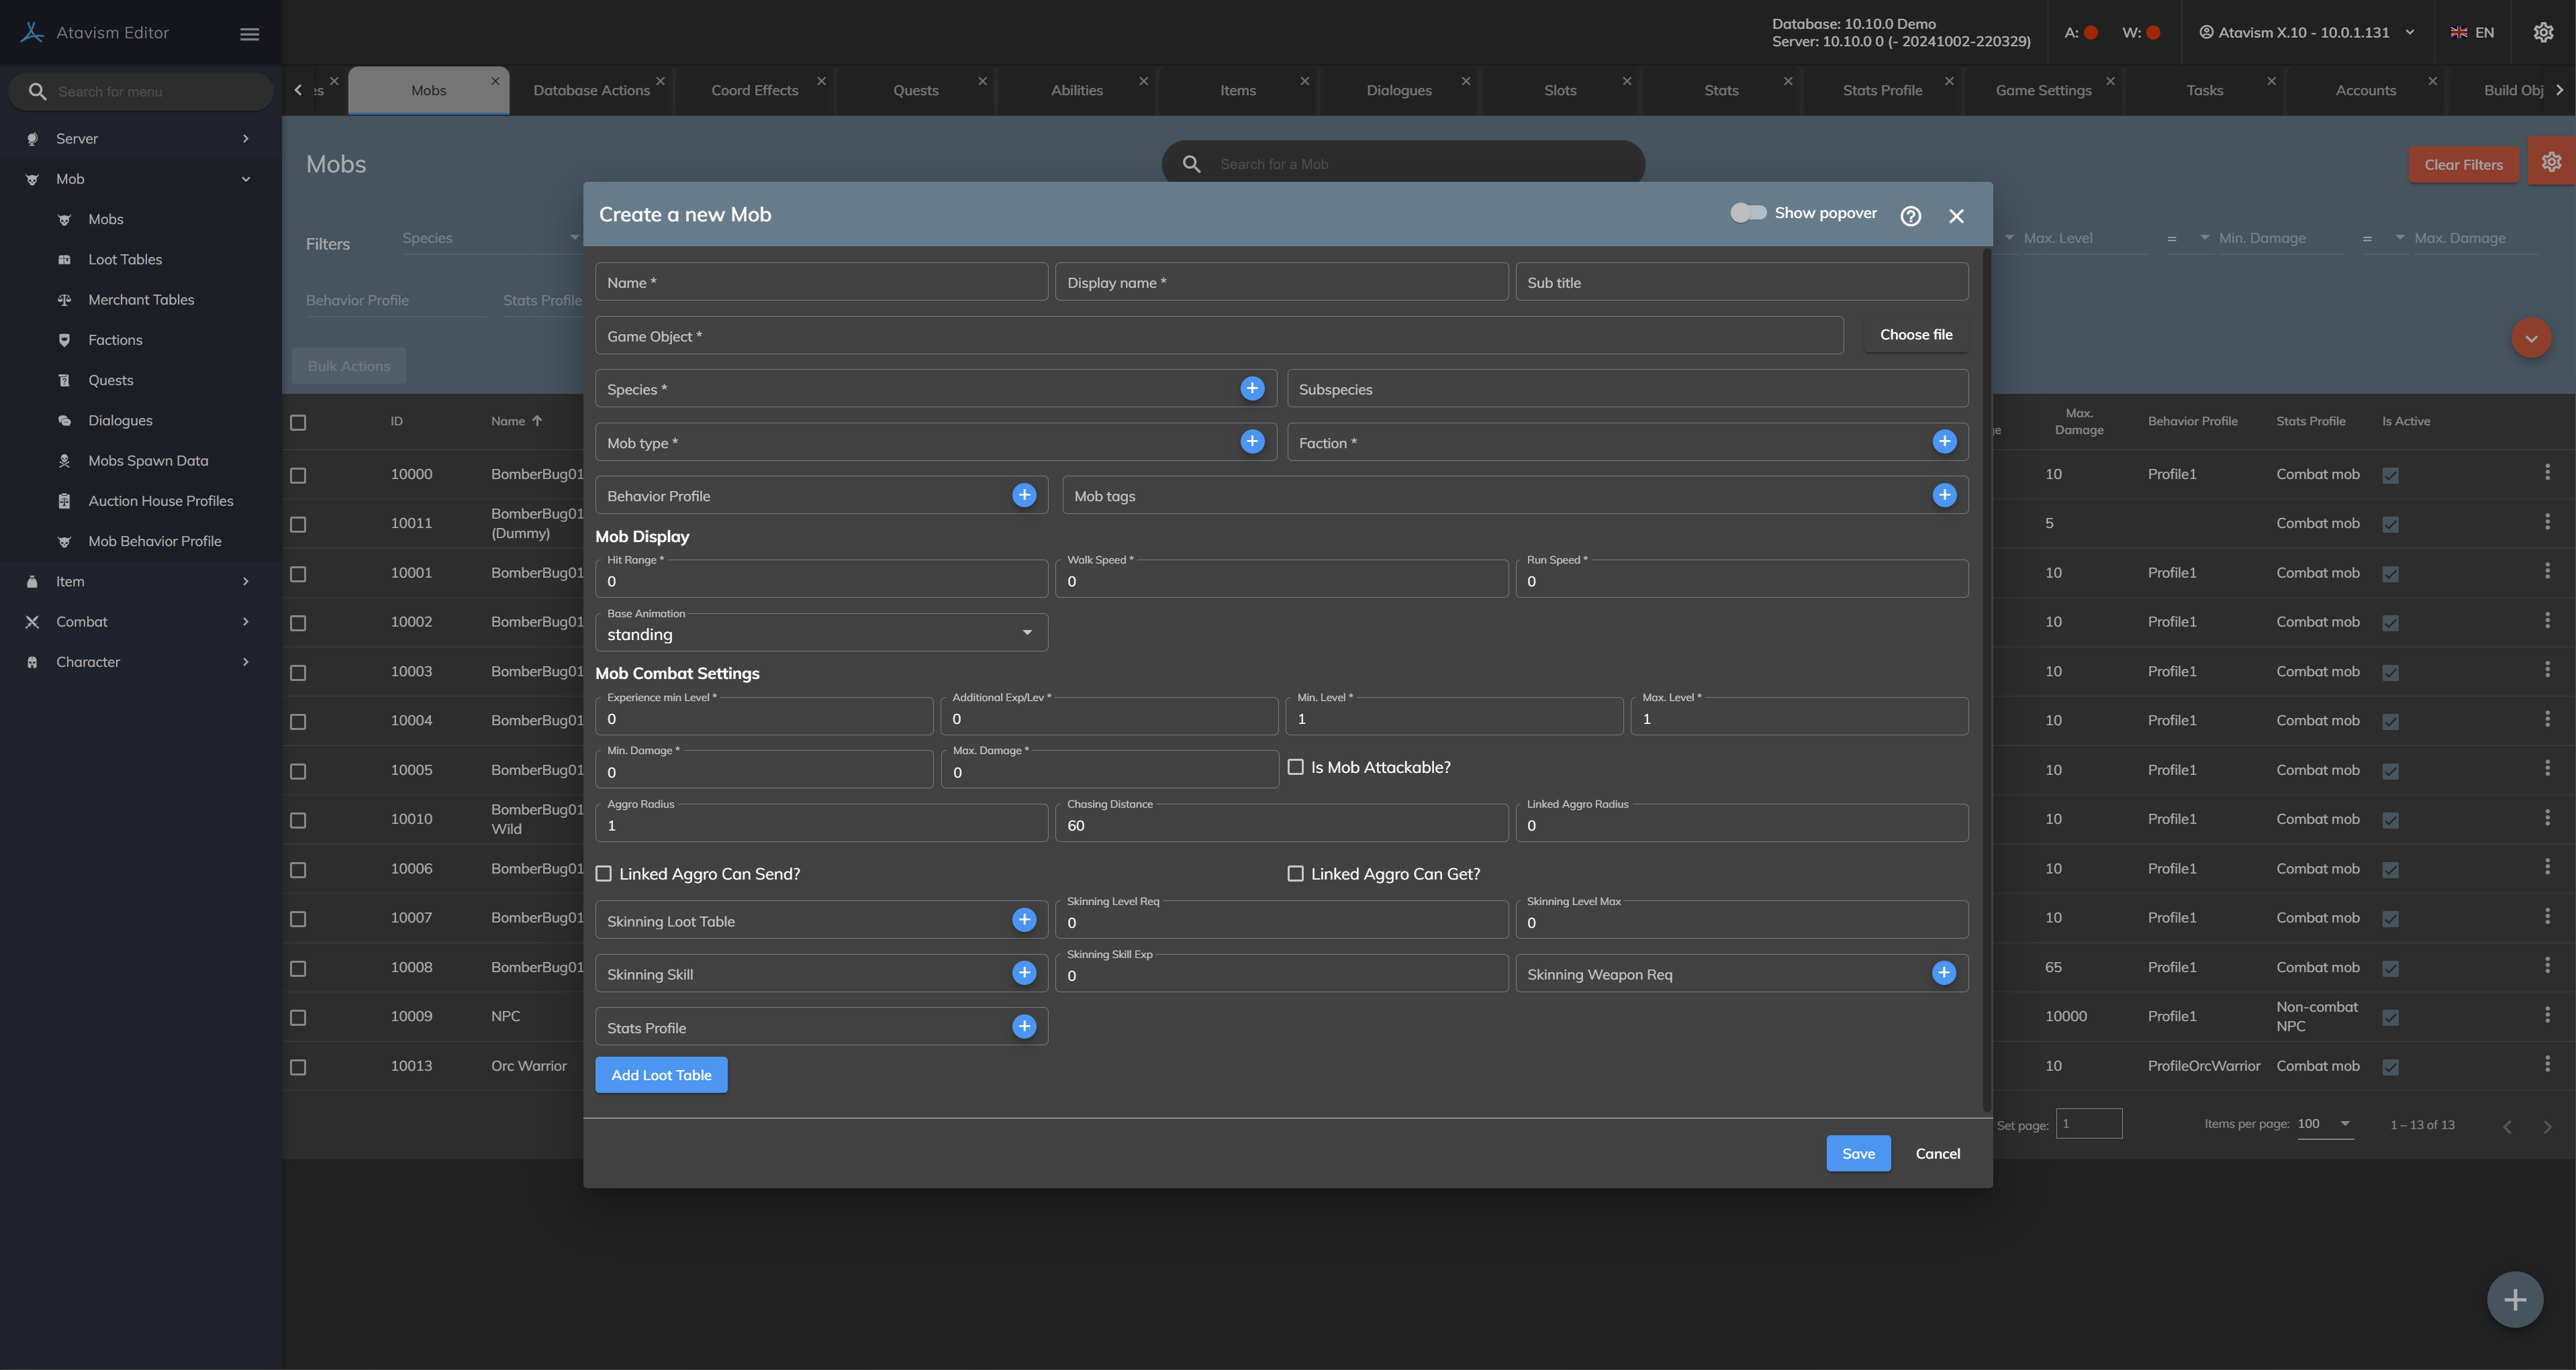Click the plus icon in Species field
The image size is (2576, 1370).
tap(1252, 388)
